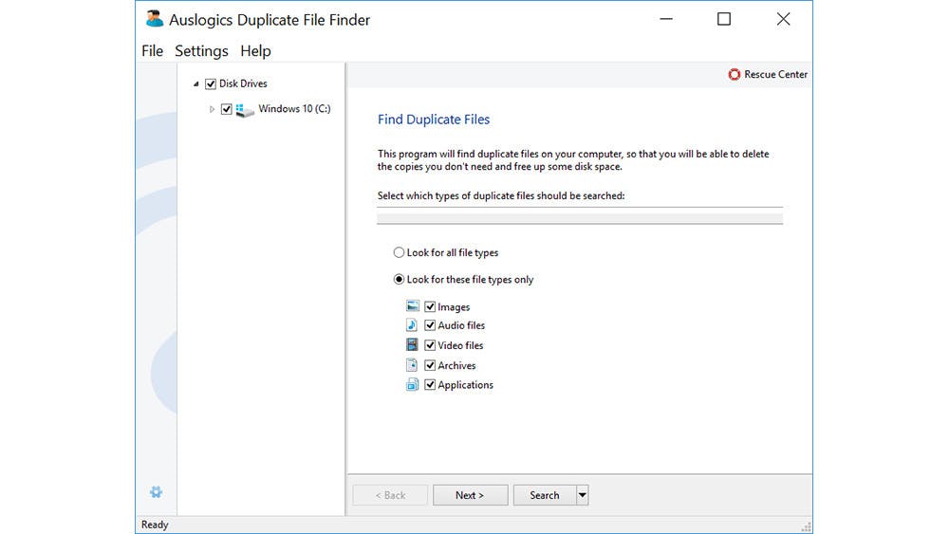This screenshot has width=949, height=534.
Task: Collapse the Disk Drives tree node
Action: [196, 84]
